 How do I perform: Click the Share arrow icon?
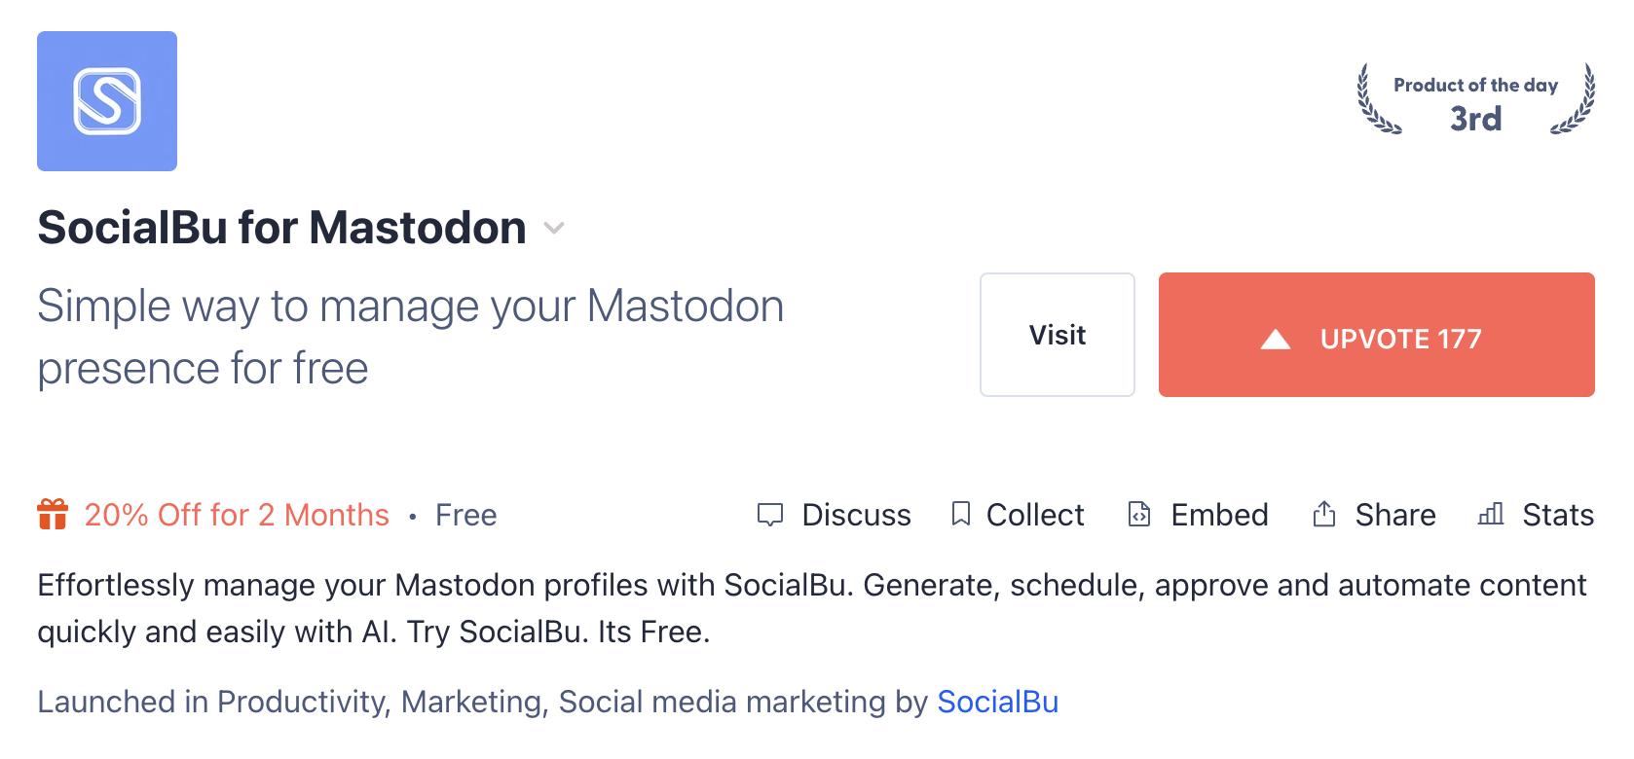tap(1324, 514)
